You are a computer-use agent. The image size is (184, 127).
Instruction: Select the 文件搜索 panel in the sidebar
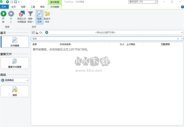15,42
